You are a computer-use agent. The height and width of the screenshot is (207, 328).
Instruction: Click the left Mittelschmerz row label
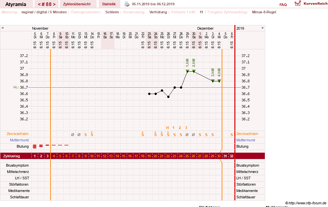point(18,172)
